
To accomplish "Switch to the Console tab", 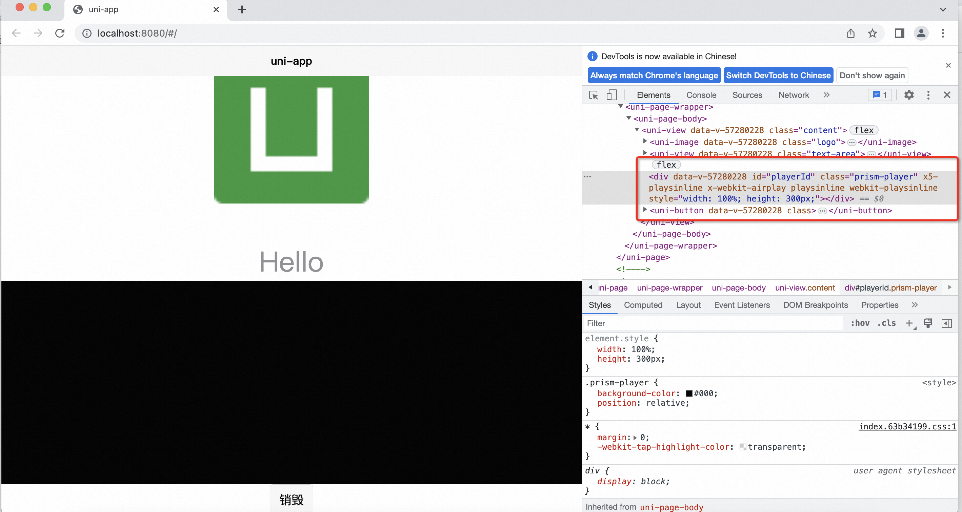I will pyautogui.click(x=701, y=95).
